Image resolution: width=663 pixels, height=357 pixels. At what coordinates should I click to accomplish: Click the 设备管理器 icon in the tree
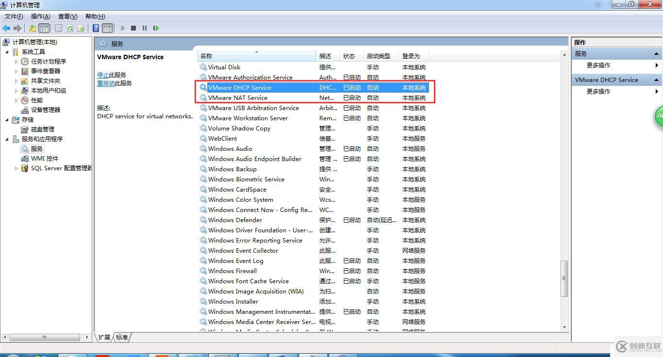pyautogui.click(x=25, y=110)
